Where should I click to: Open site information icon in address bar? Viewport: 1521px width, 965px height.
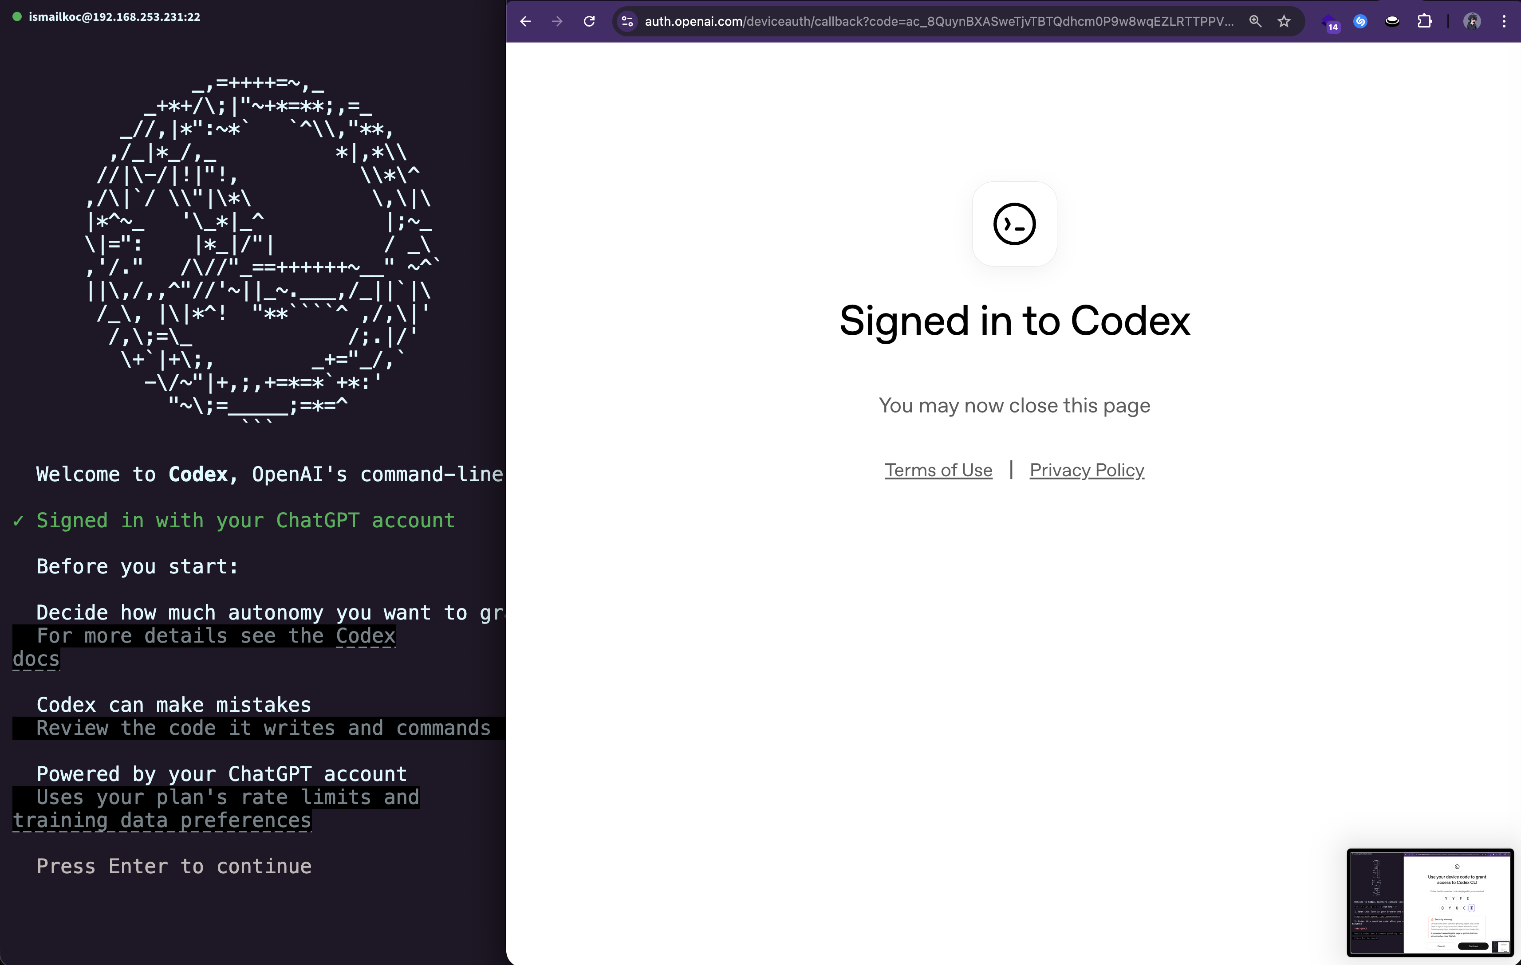(627, 21)
